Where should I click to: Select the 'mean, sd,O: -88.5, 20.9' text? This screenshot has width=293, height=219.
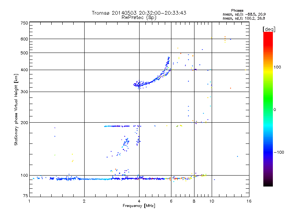244,14
